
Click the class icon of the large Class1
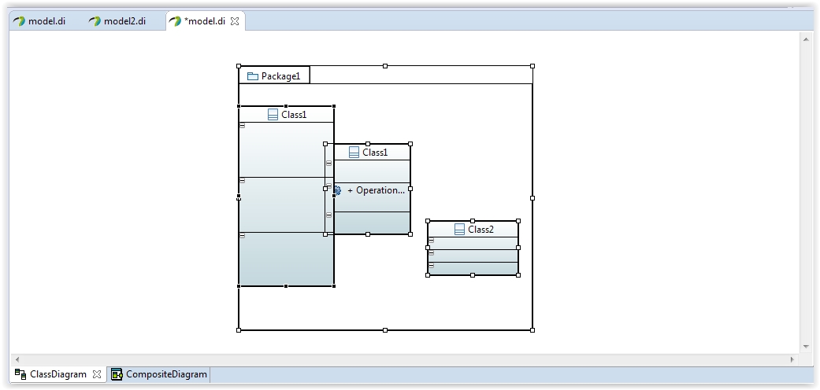pyautogui.click(x=273, y=114)
